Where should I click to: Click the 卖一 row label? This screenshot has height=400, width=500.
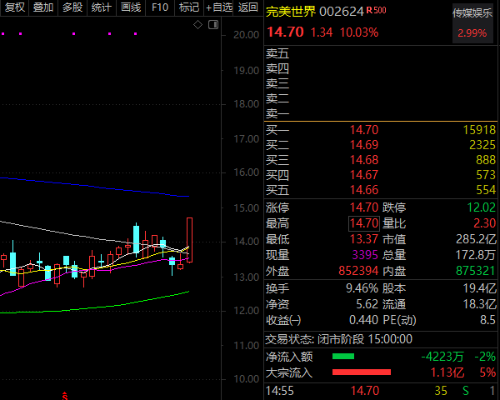pos(277,113)
